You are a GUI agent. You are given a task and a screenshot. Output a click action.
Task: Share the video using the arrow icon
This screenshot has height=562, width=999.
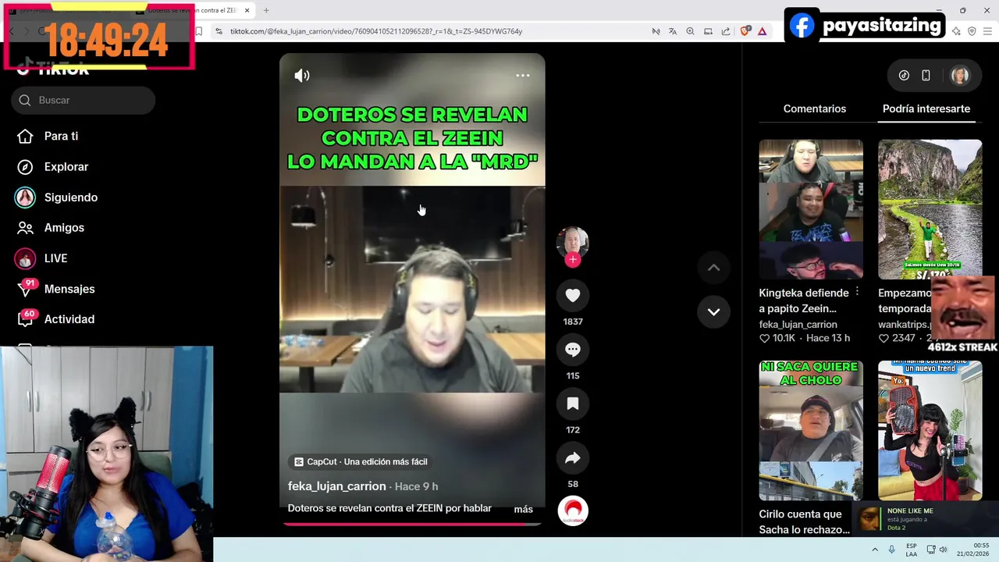[x=573, y=458]
